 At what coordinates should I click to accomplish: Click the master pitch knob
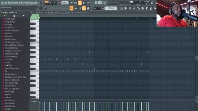point(41,8)
